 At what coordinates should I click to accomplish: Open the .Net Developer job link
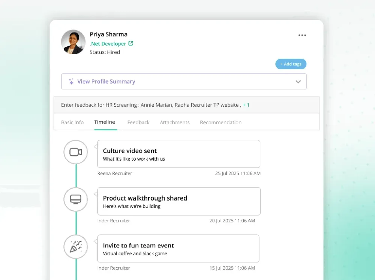coord(108,44)
